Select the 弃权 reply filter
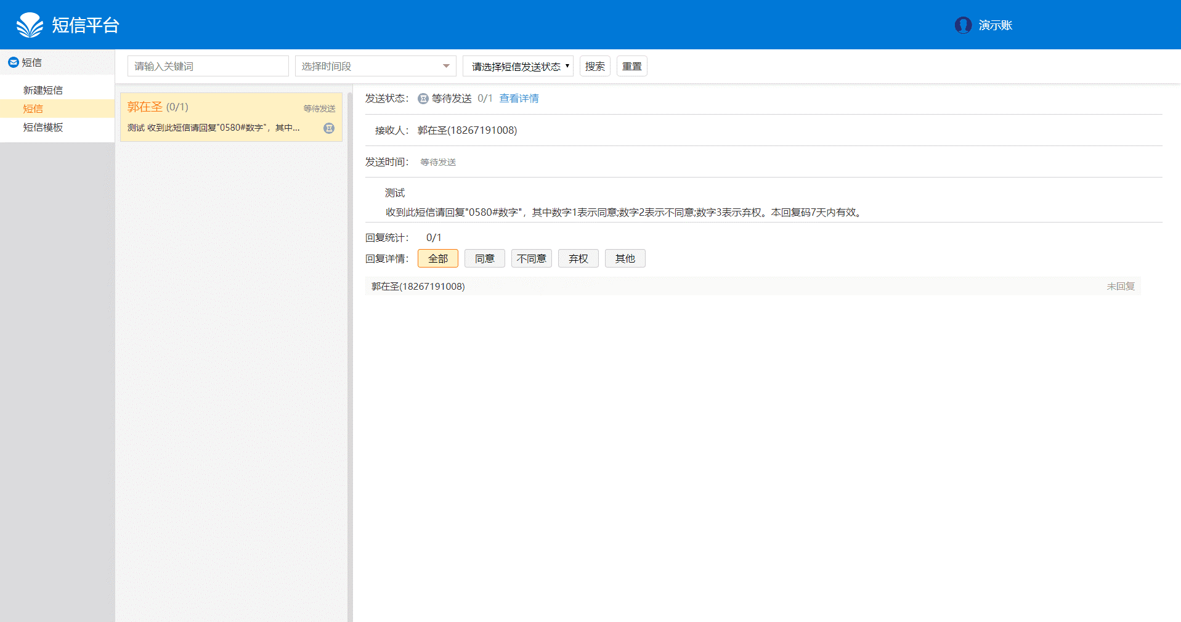Image resolution: width=1181 pixels, height=622 pixels. (578, 258)
